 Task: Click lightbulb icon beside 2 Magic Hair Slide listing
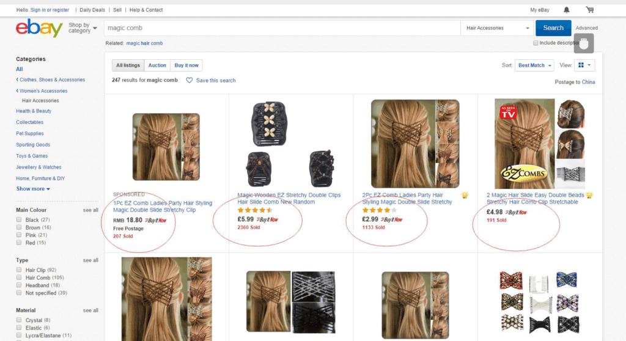pyautogui.click(x=589, y=196)
